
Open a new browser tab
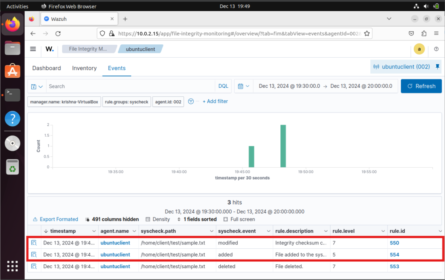(x=125, y=19)
